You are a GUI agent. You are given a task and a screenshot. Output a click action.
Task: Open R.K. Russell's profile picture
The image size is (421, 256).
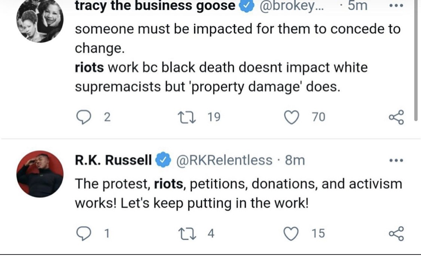(x=40, y=174)
